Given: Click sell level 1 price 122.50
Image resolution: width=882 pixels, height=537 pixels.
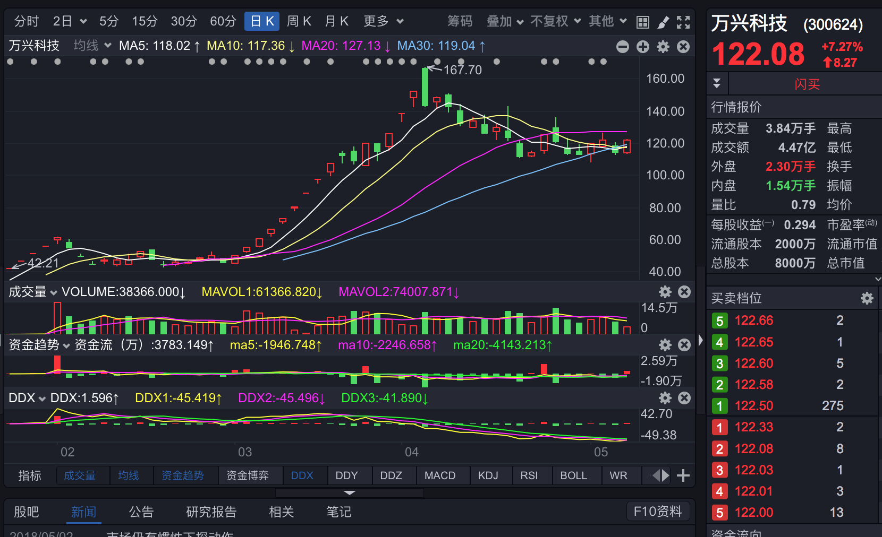Looking at the screenshot, I should 754,406.
